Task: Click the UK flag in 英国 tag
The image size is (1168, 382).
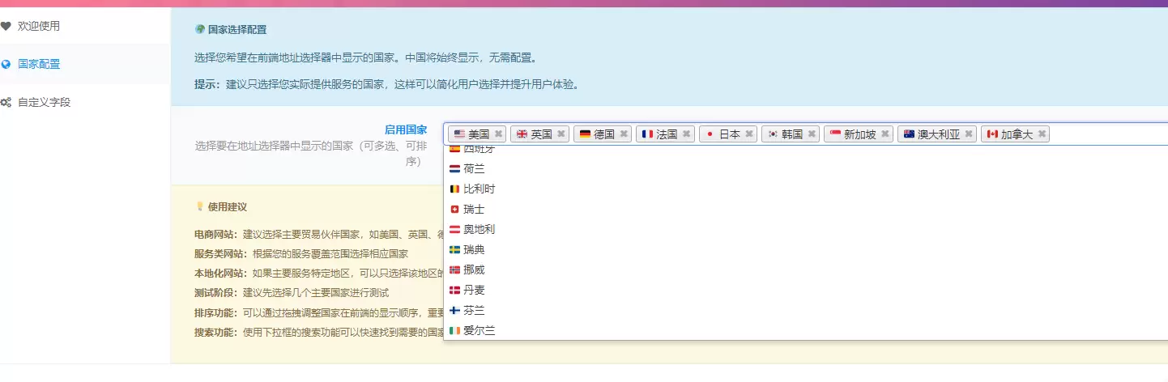Action: point(522,134)
